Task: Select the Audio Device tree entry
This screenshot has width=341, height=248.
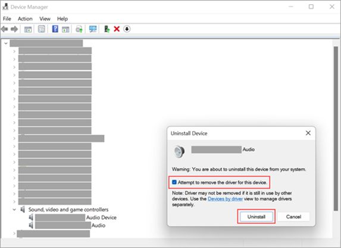Action: [x=76, y=217]
